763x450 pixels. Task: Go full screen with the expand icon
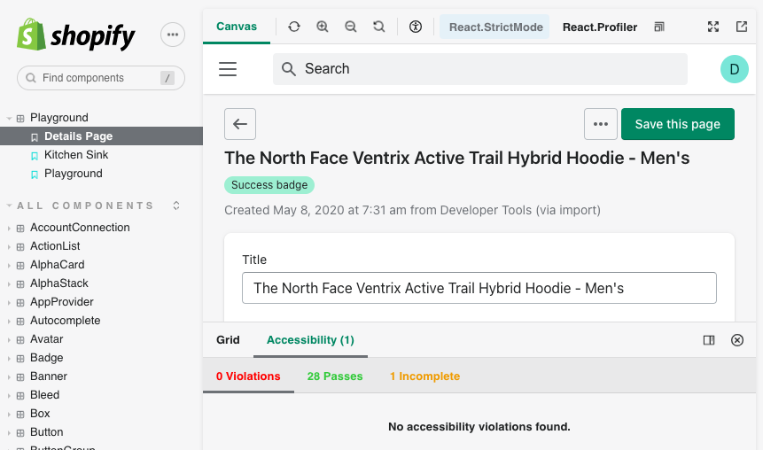tap(713, 27)
